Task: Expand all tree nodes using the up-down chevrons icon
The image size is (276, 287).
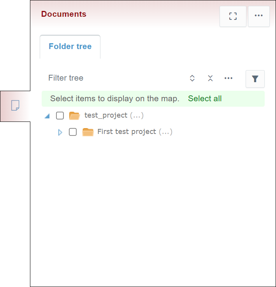Action: click(192, 78)
